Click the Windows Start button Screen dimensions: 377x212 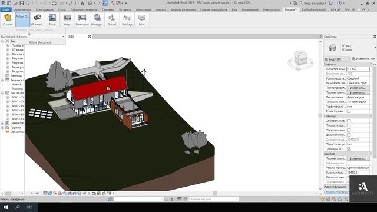pos(6,207)
